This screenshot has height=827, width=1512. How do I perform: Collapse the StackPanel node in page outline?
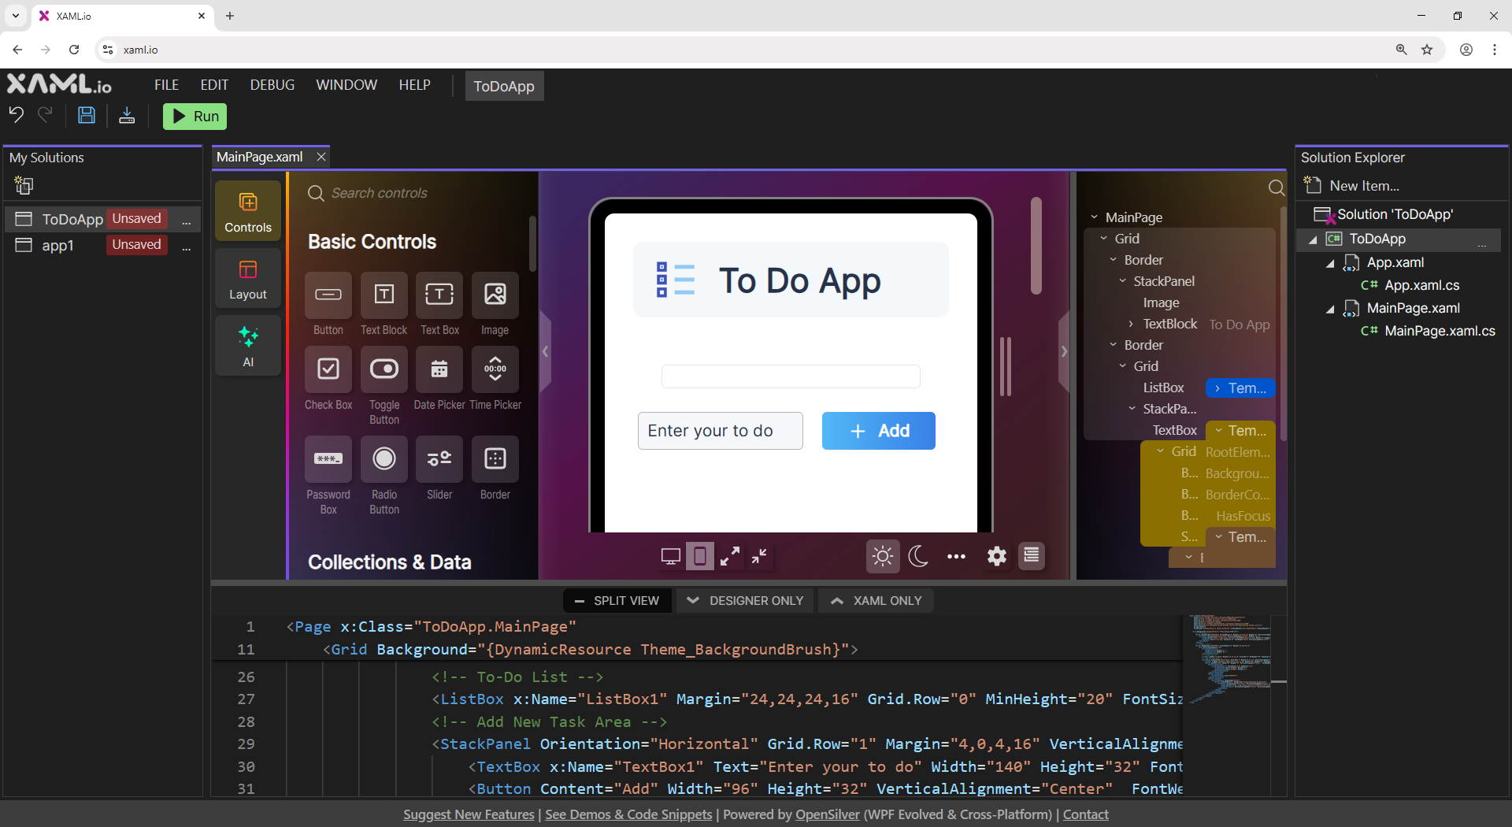point(1121,281)
